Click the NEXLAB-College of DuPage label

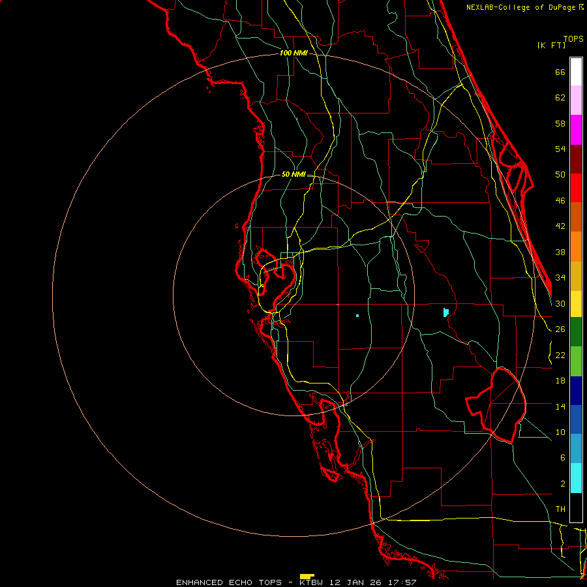(x=522, y=7)
